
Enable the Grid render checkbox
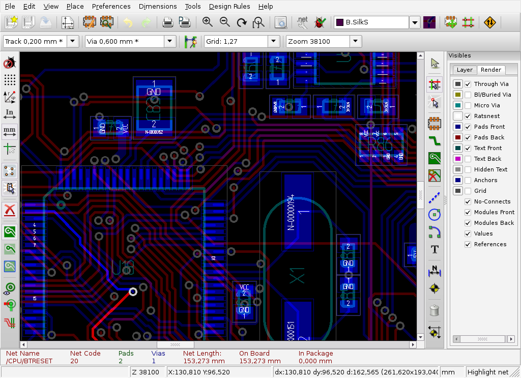tap(468, 191)
